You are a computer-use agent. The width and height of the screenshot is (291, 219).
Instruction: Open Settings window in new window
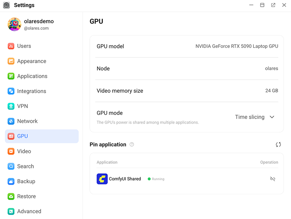(273, 5)
